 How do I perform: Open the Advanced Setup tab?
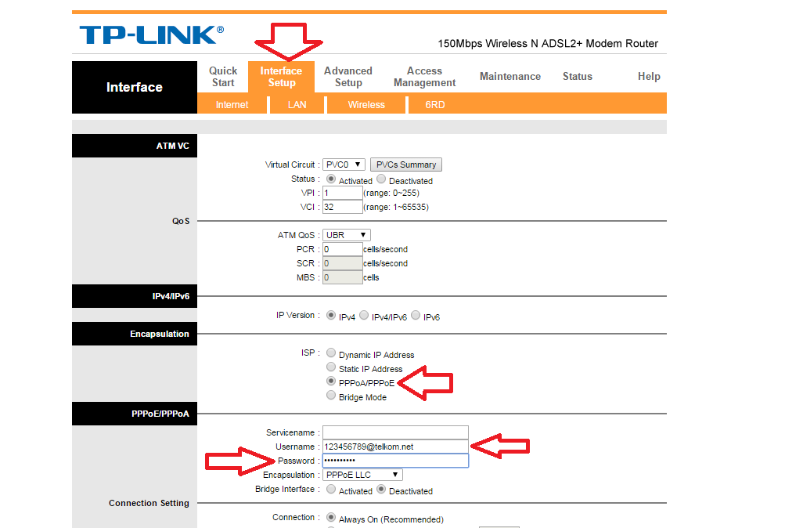click(x=348, y=76)
